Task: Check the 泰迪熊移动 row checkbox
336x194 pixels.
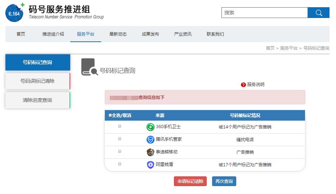Action: tap(120, 152)
